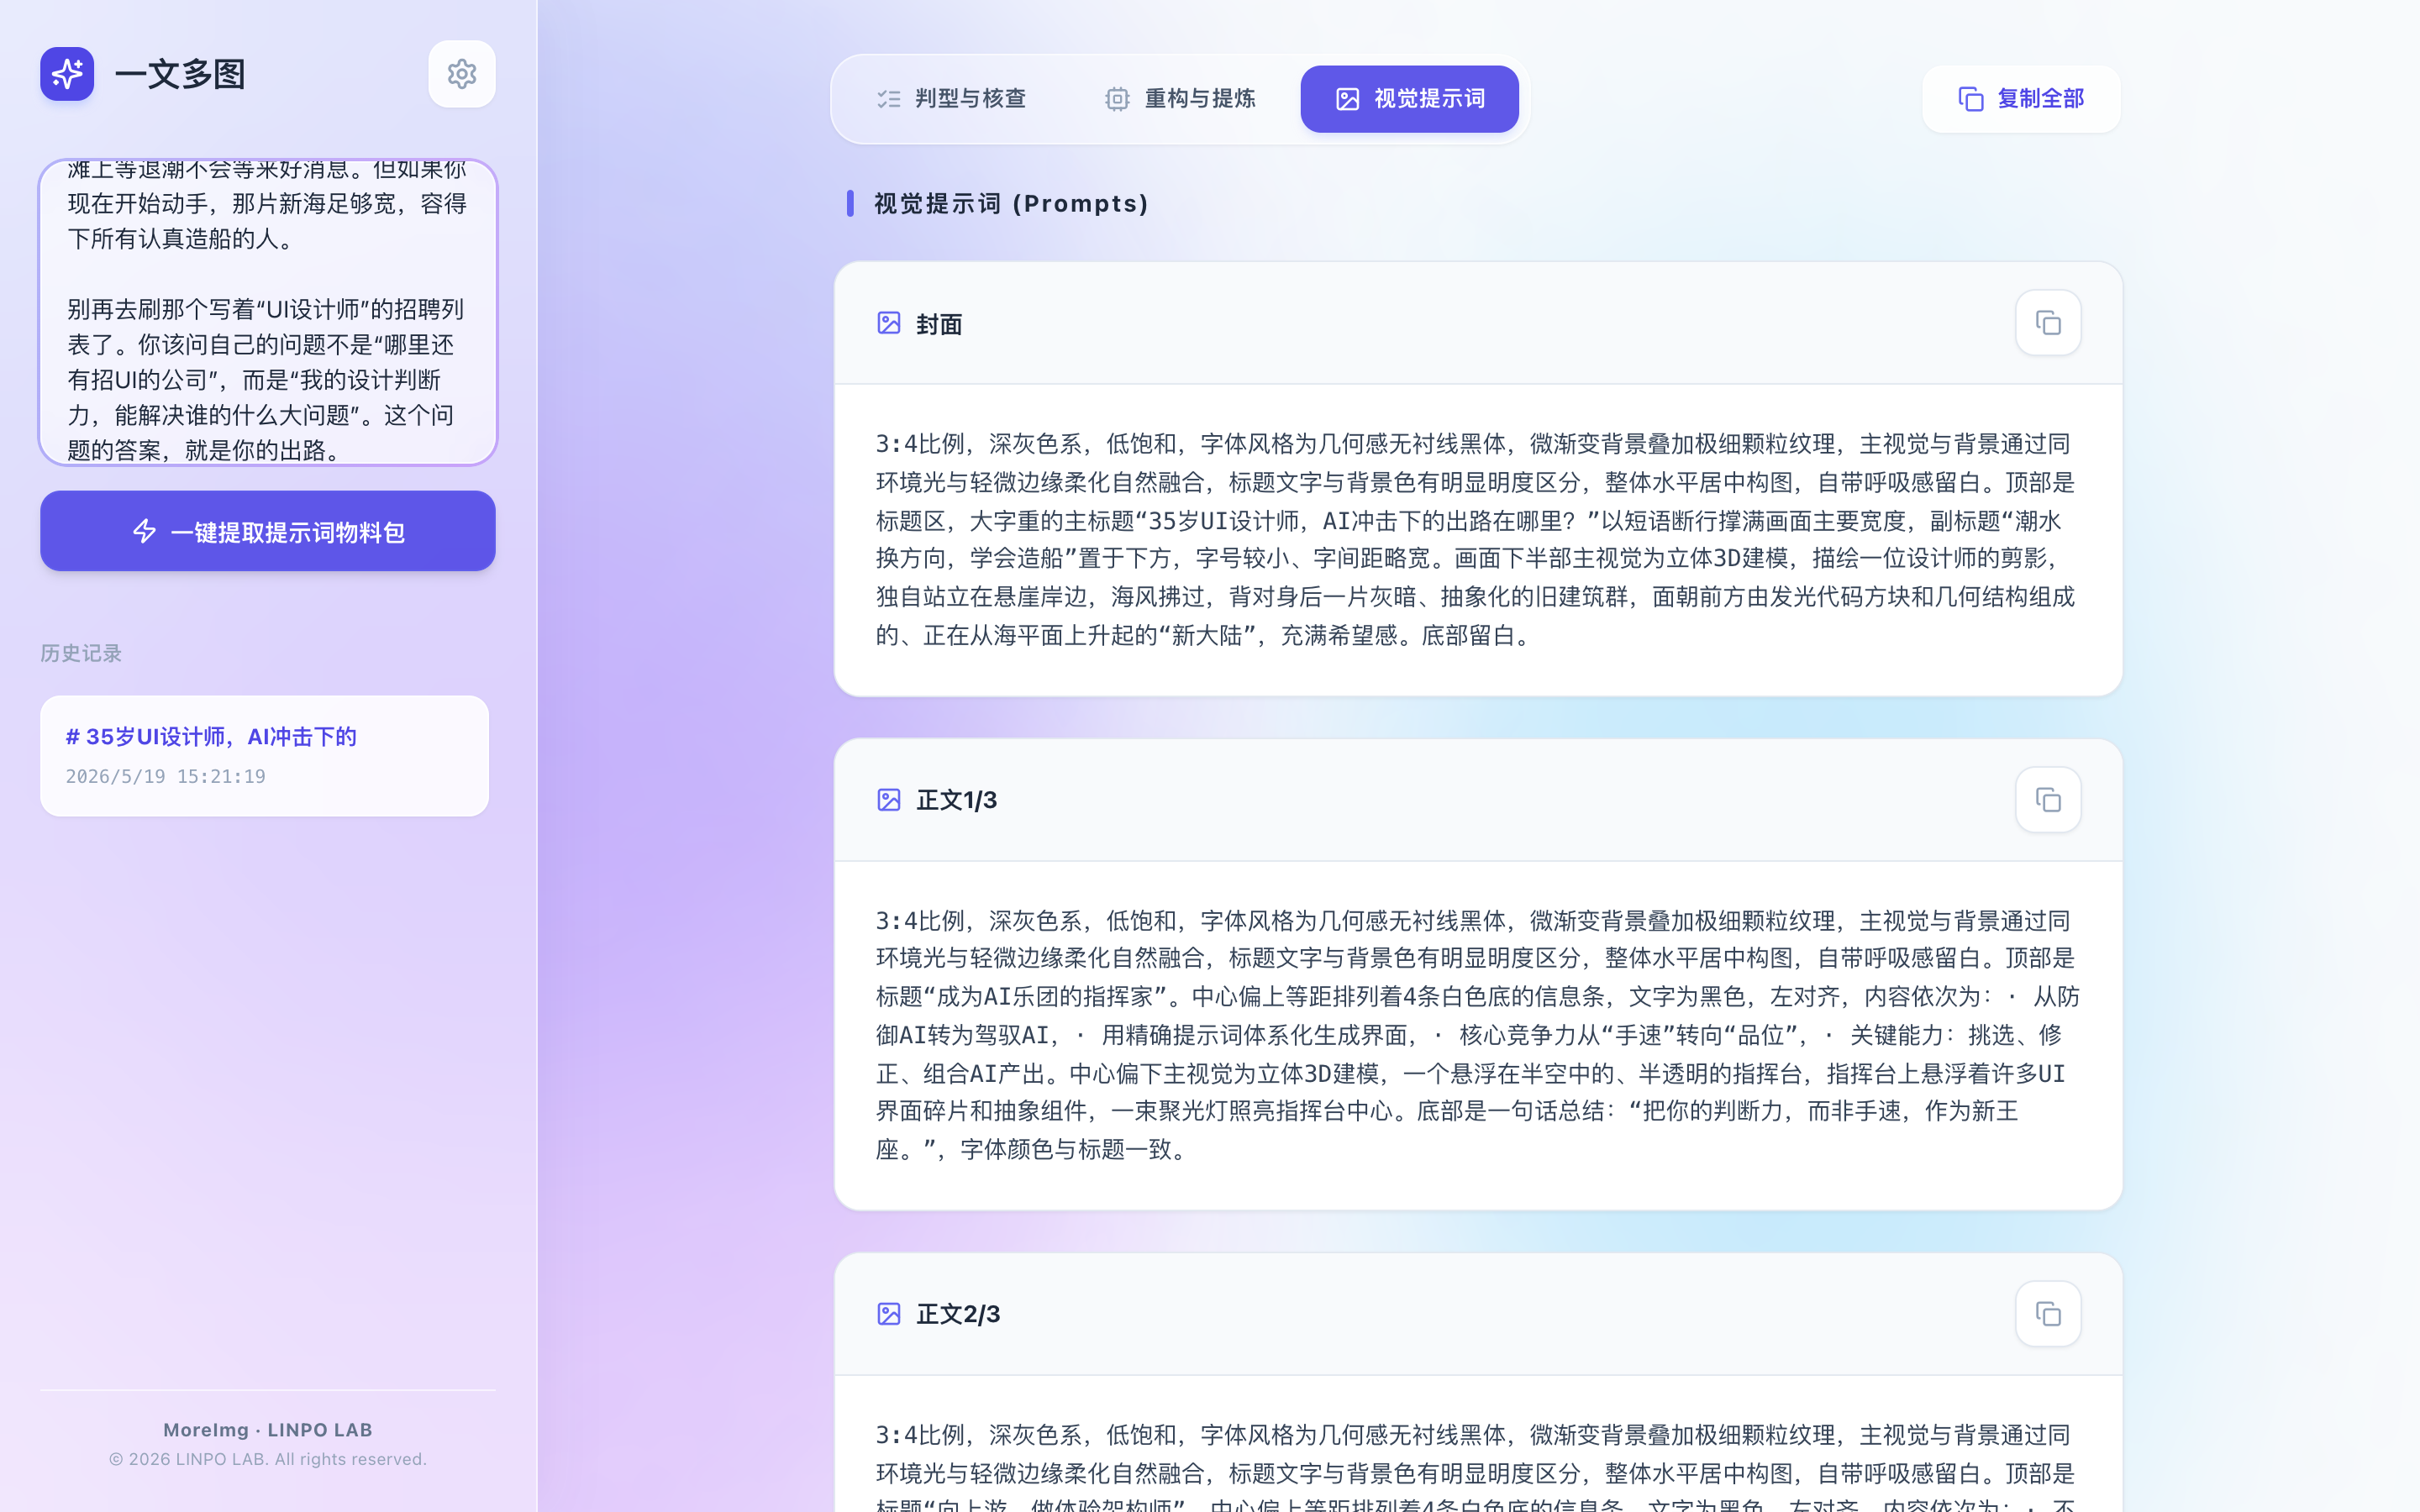2420x1512 pixels.
Task: Click the image icon beside 正文1/3
Action: 888,800
